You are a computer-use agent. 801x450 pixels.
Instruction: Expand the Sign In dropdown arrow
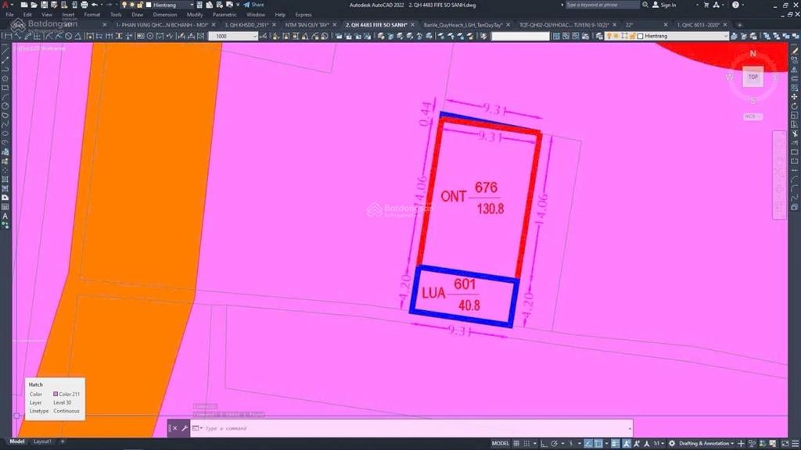pyautogui.click(x=697, y=5)
